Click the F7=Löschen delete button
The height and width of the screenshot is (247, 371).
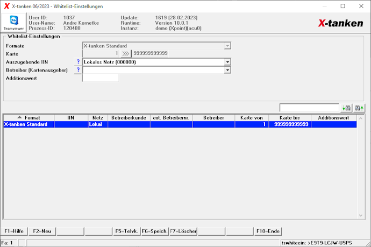[x=183, y=231]
